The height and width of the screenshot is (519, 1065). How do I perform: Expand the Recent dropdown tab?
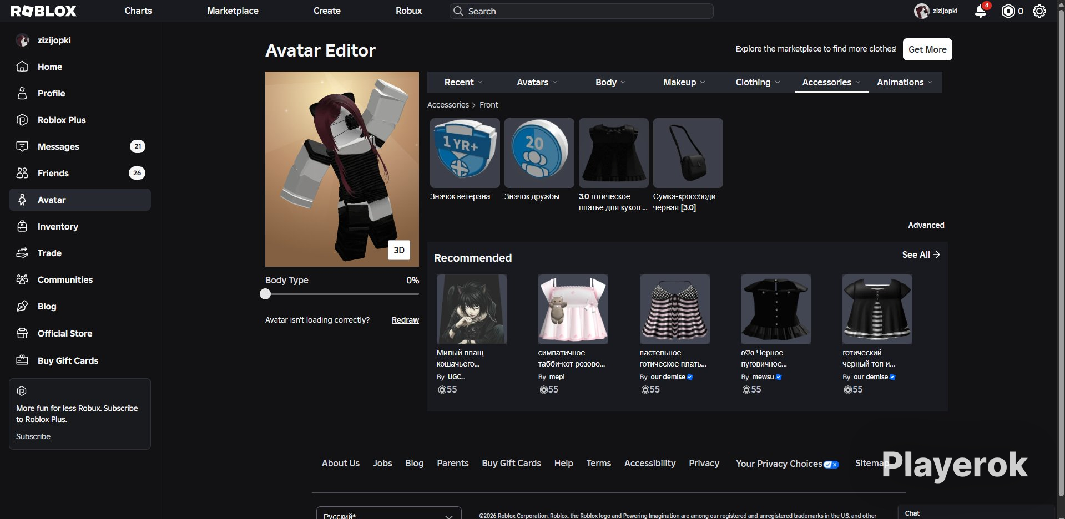tap(463, 82)
